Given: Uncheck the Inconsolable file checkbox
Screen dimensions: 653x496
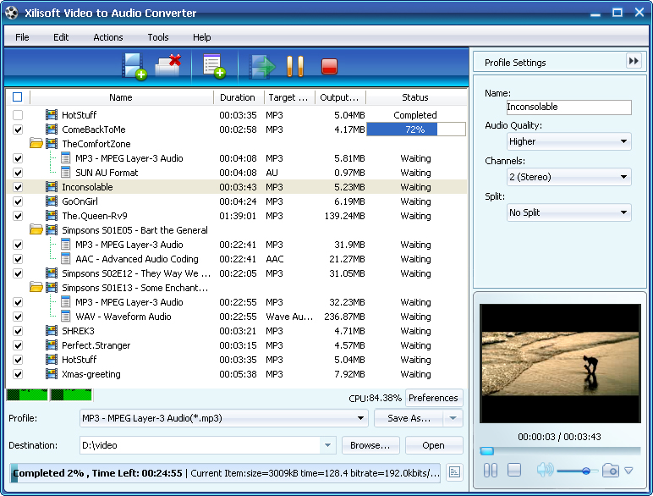Looking at the screenshot, I should click(18, 187).
